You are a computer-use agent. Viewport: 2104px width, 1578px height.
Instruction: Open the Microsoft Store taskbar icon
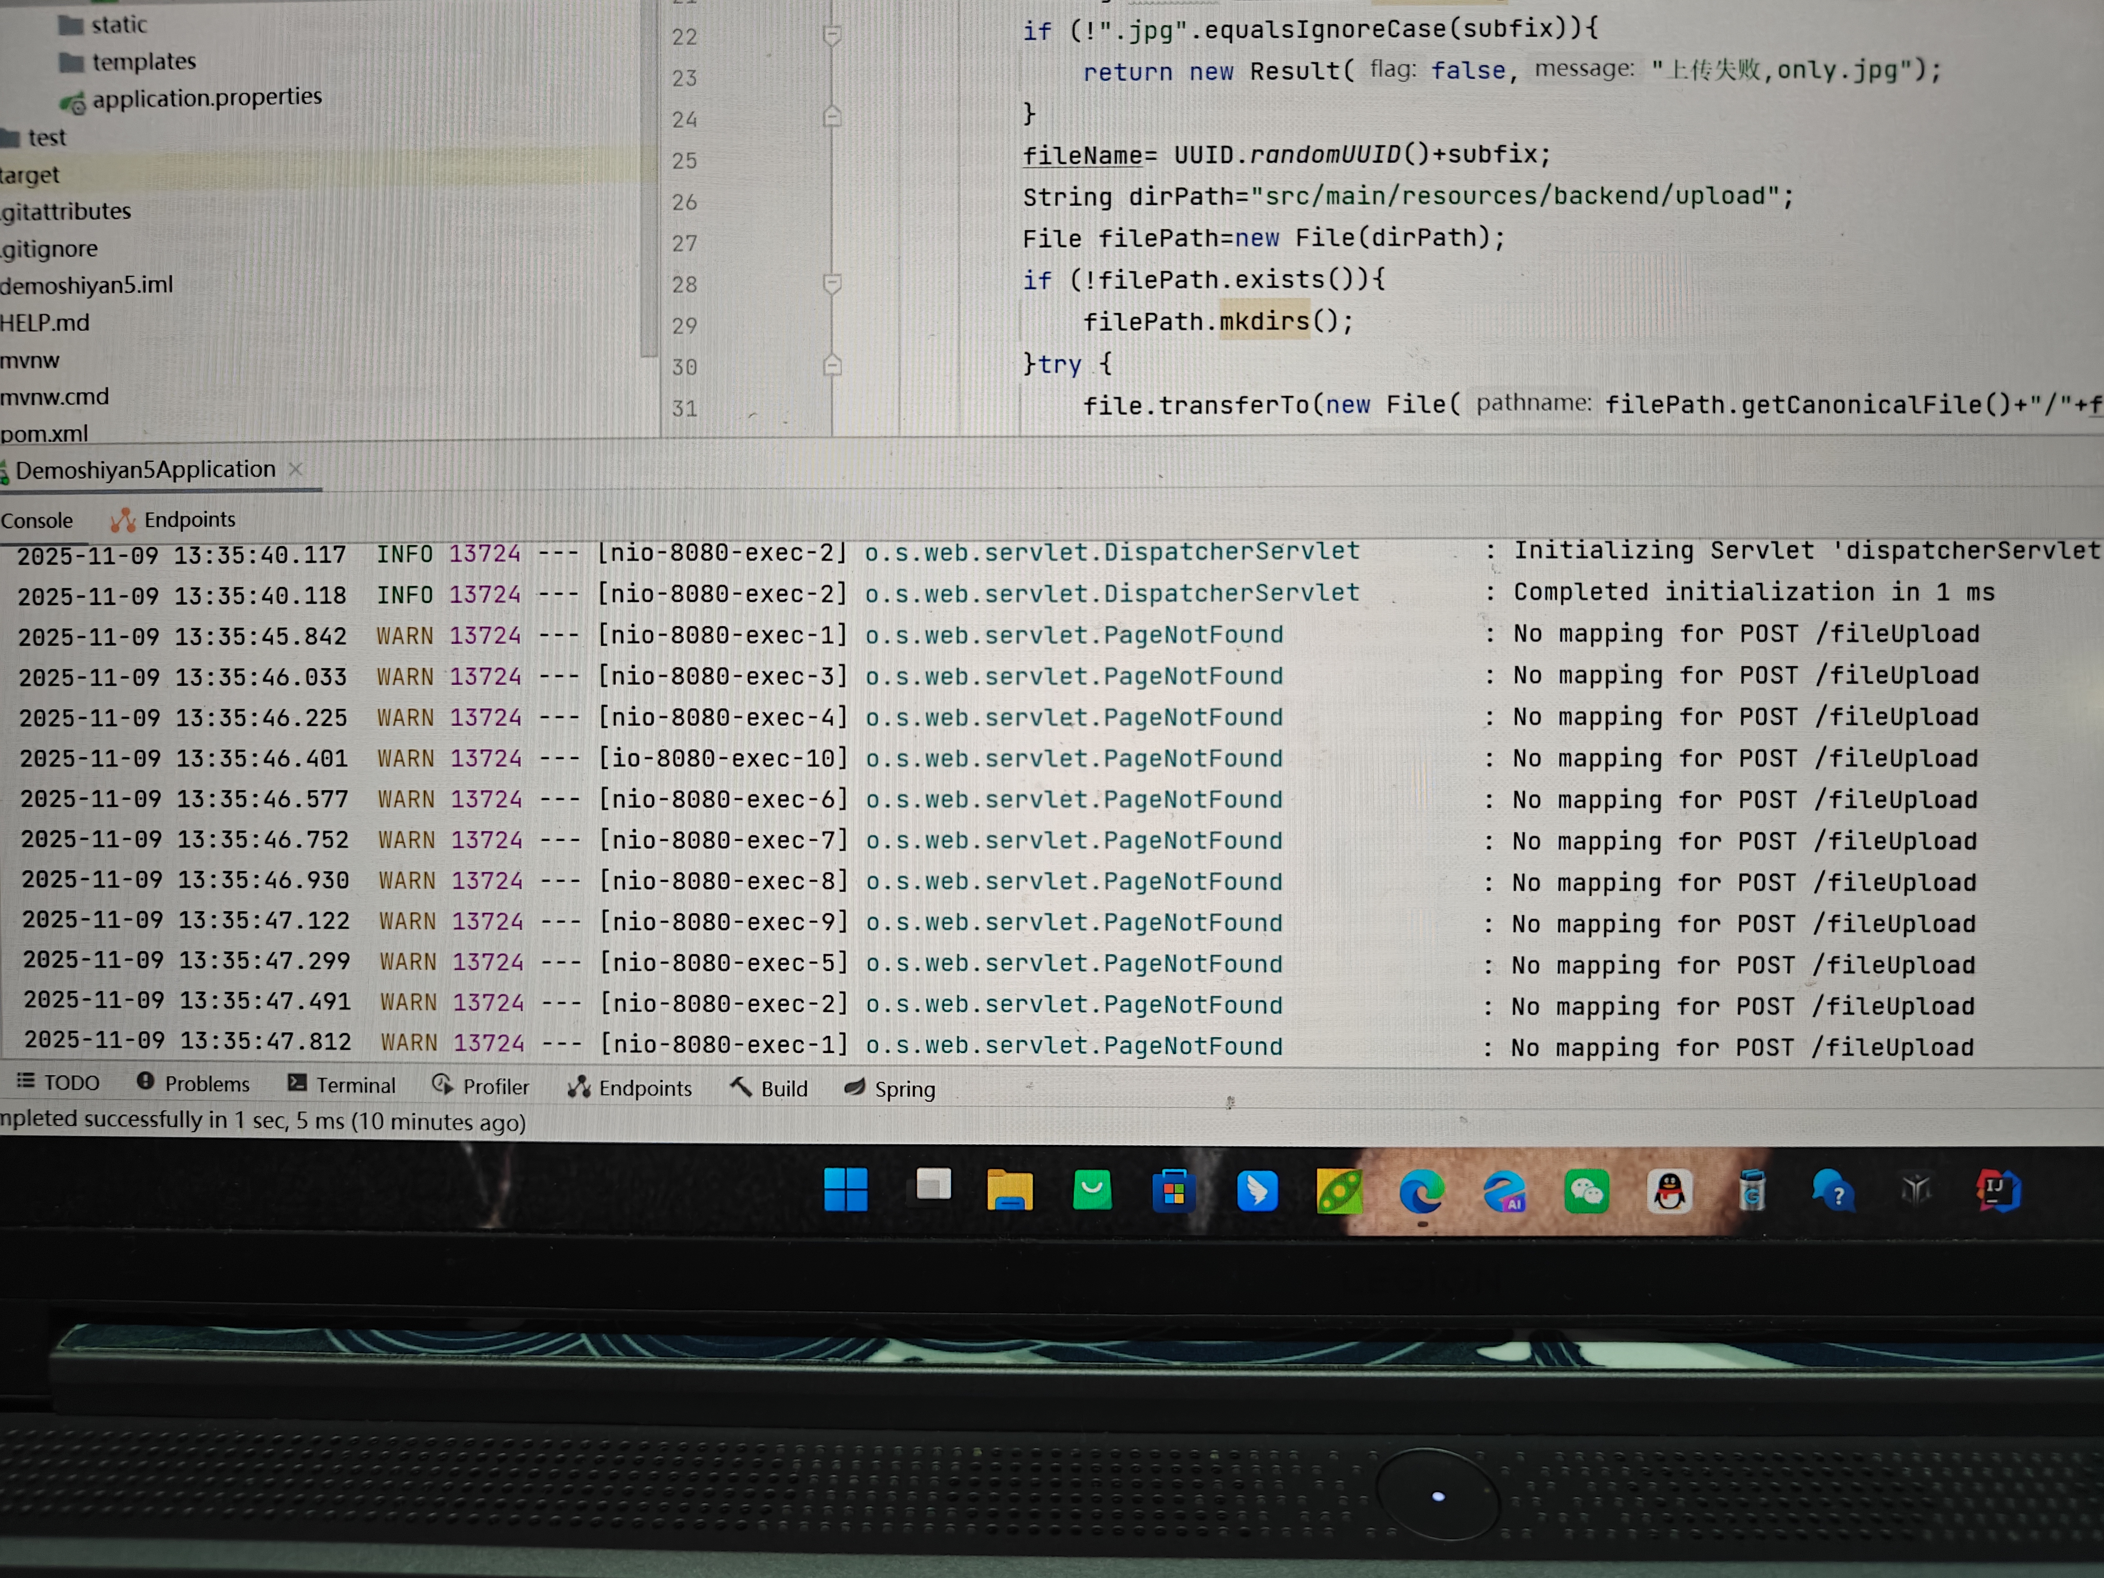[1174, 1191]
